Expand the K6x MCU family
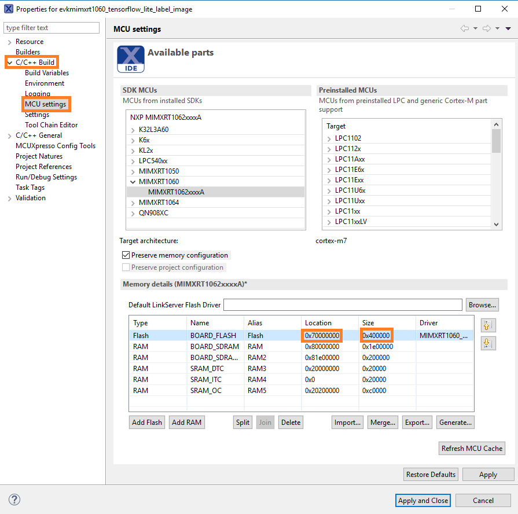Screen dimensions: 518x514 pyautogui.click(x=133, y=141)
